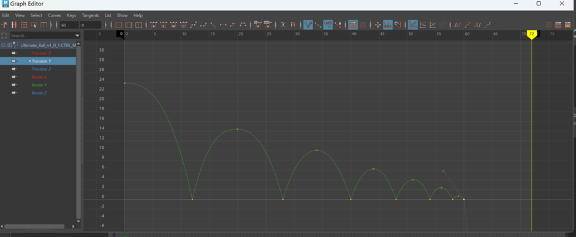Viewport: 576px width, 237px height.
Task: Select the Retime tool
Action: (44, 25)
